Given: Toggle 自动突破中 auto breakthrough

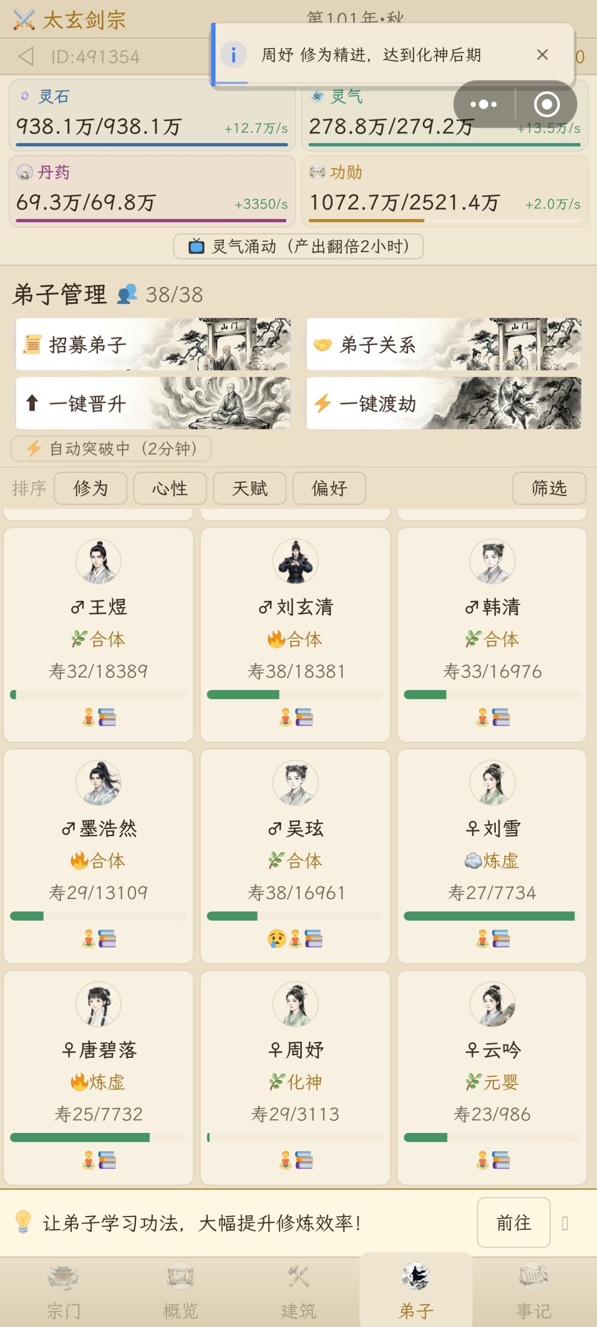Looking at the screenshot, I should pos(111,448).
